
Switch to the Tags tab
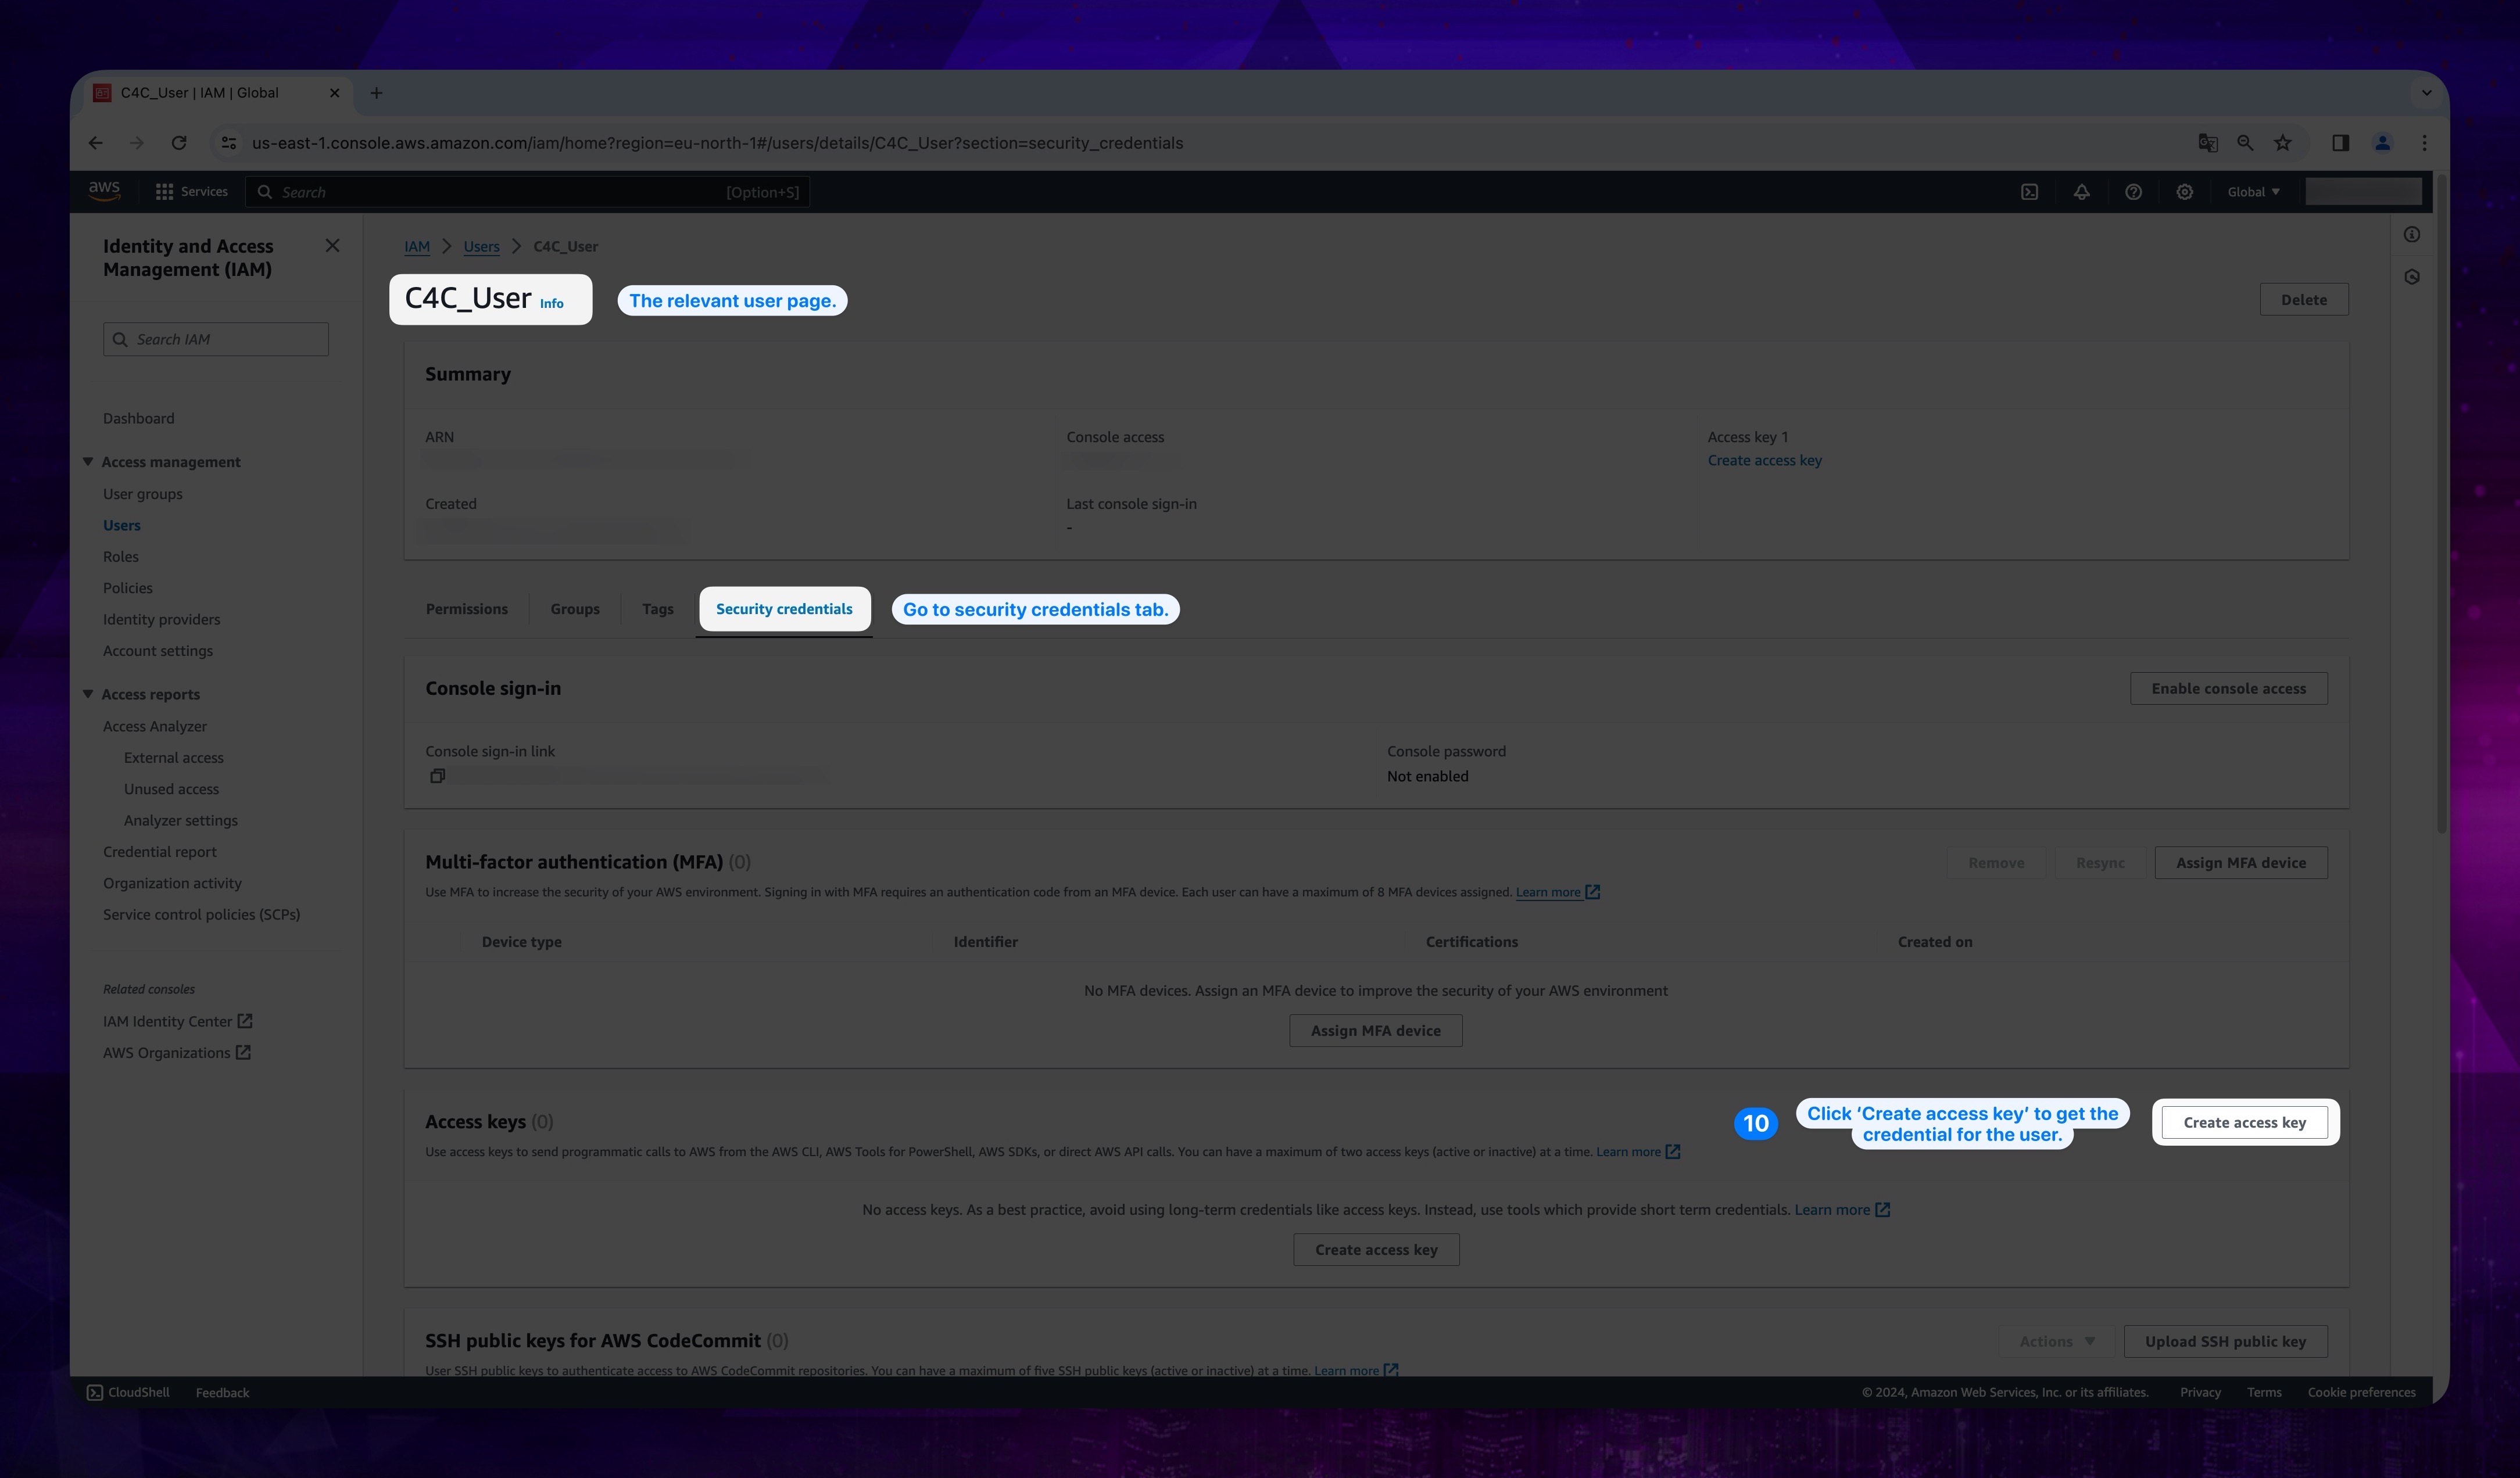click(x=658, y=609)
